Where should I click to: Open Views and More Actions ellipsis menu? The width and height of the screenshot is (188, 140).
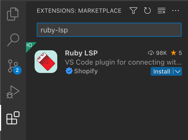pos(176,11)
